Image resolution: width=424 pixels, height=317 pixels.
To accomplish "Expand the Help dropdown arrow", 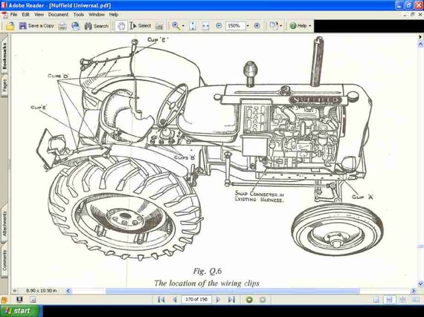I will [310, 26].
